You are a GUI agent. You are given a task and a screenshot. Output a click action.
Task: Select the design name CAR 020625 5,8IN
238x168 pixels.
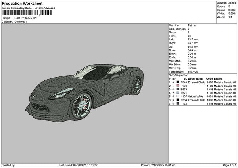[25, 18]
